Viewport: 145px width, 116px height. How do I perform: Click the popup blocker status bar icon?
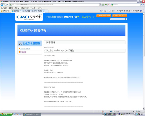pos(103,111)
